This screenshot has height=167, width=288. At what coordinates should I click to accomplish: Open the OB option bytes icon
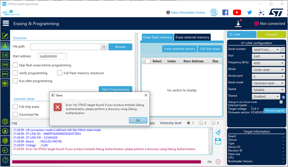[x=5, y=55]
